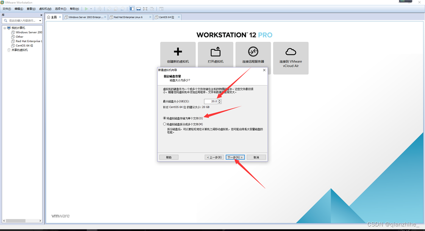Image resolution: width=425 pixels, height=231 pixels.
Task: Click the Unity mode toolbar icon
Action: pyautogui.click(x=152, y=9)
